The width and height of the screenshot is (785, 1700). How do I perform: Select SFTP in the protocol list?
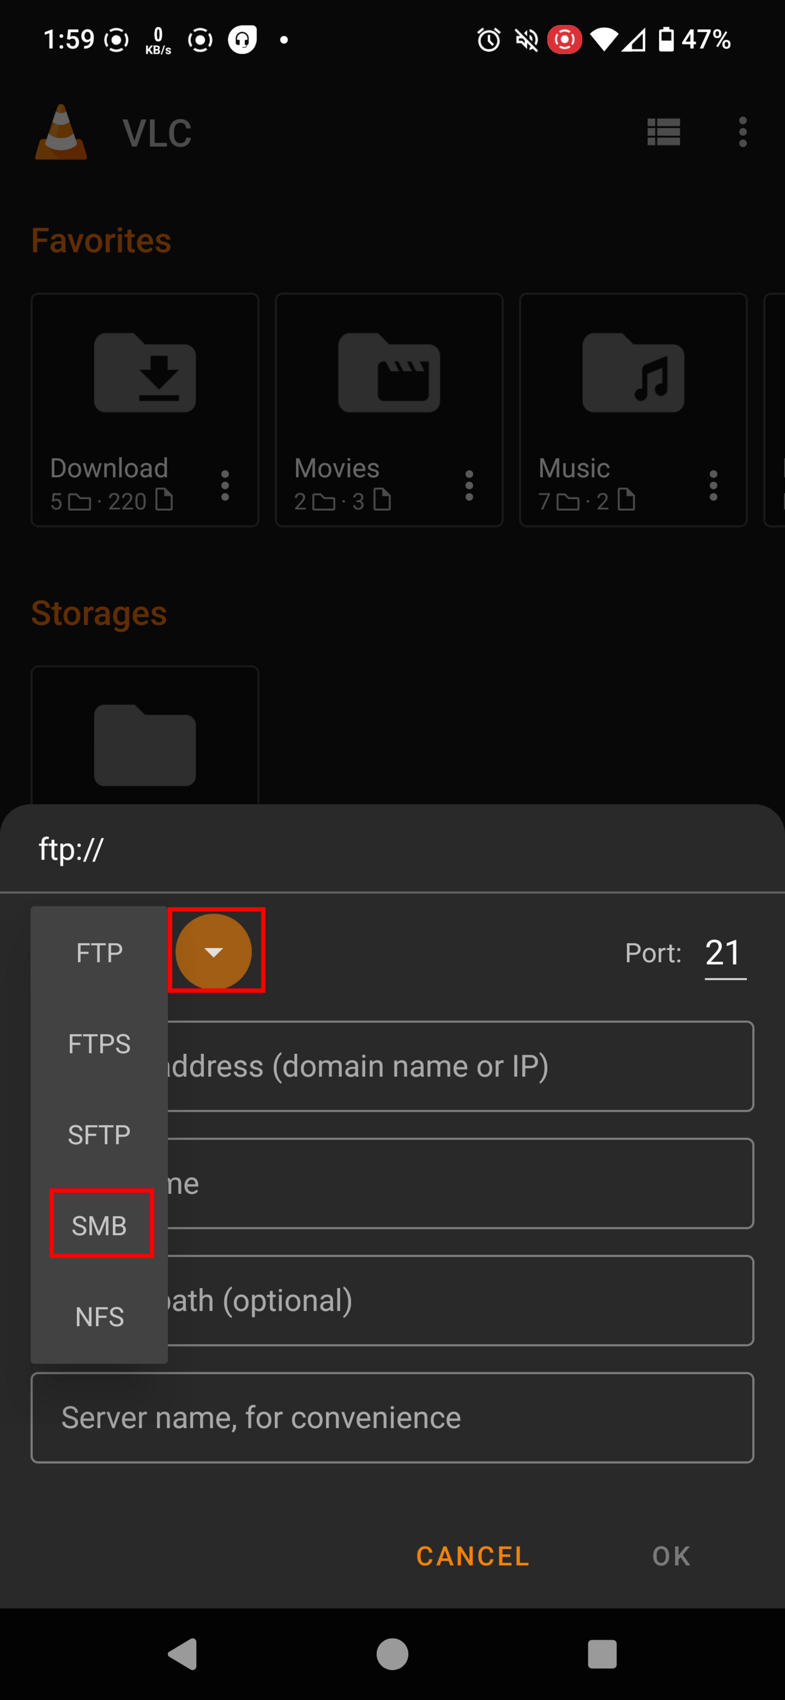pyautogui.click(x=100, y=1135)
